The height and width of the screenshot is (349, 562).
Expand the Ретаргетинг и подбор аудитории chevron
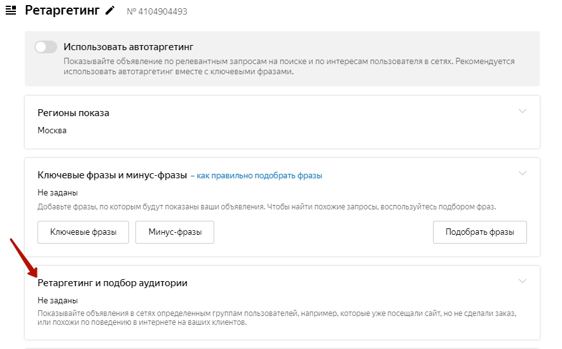[523, 281]
